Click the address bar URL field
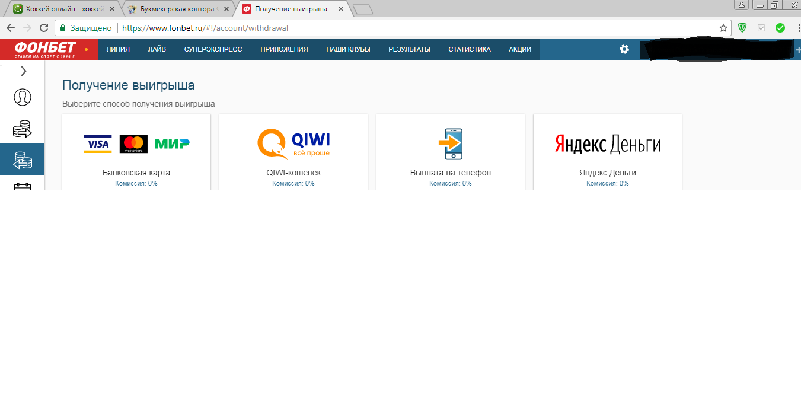 [x=415, y=28]
